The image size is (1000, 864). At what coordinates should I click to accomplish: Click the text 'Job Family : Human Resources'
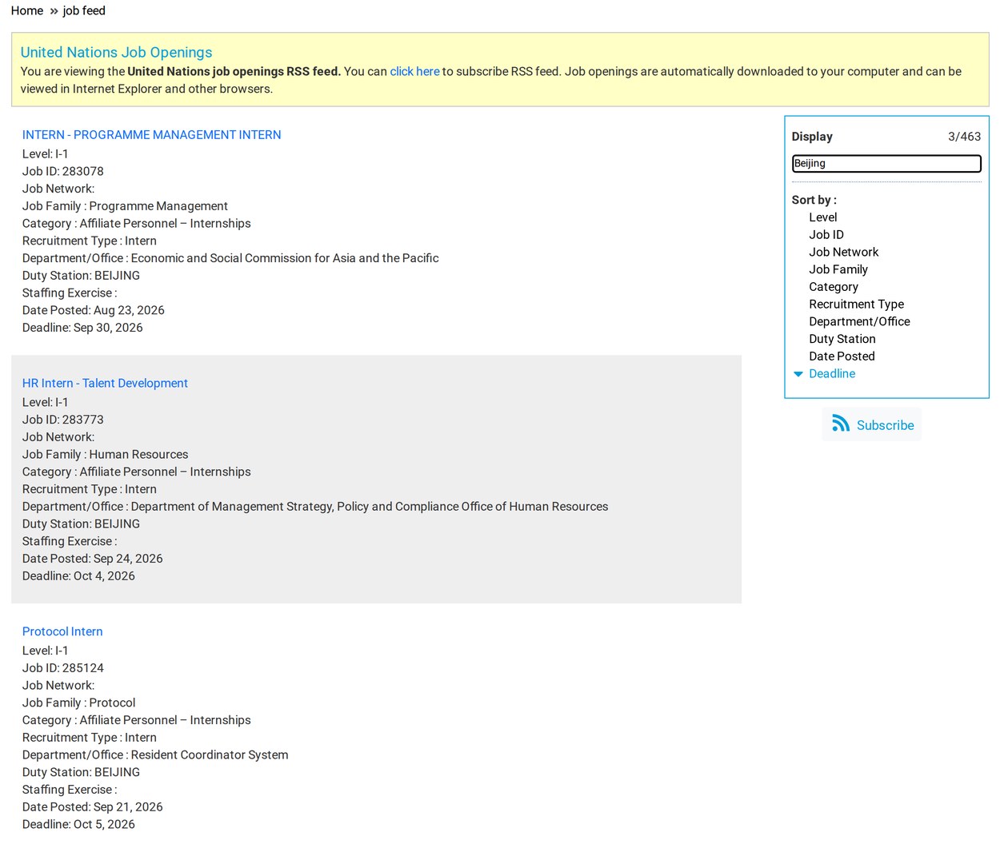(x=106, y=455)
